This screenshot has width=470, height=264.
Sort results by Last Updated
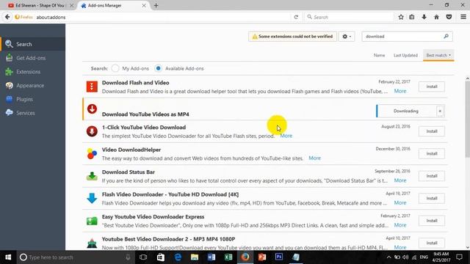coord(405,55)
